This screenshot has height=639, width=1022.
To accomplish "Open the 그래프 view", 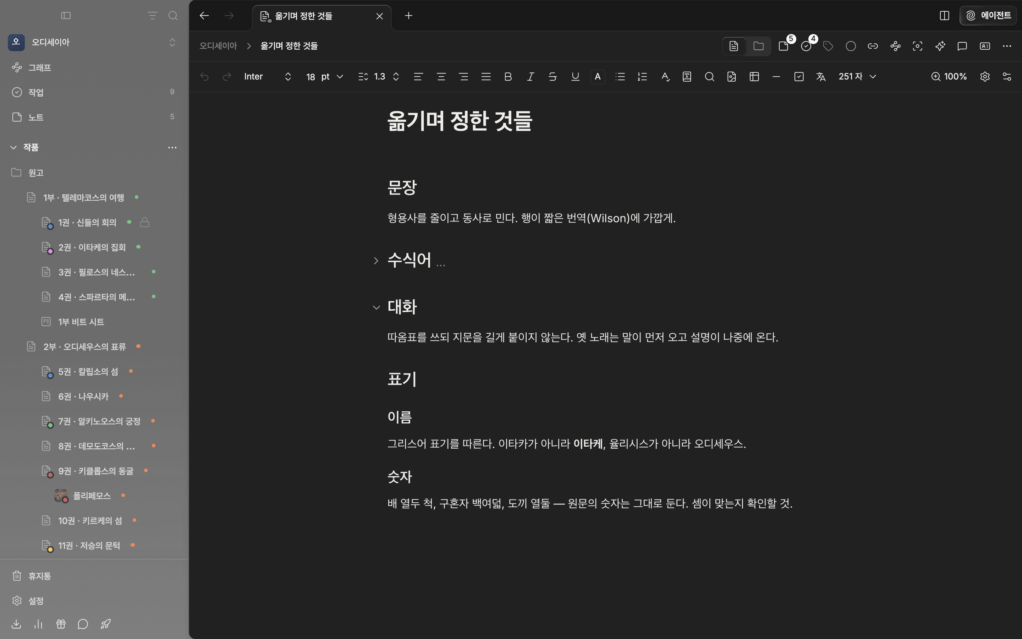I will (94, 67).
